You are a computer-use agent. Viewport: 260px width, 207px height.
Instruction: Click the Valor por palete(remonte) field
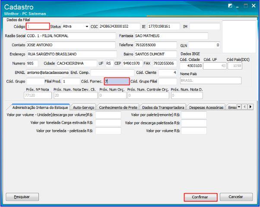(x=193, y=115)
